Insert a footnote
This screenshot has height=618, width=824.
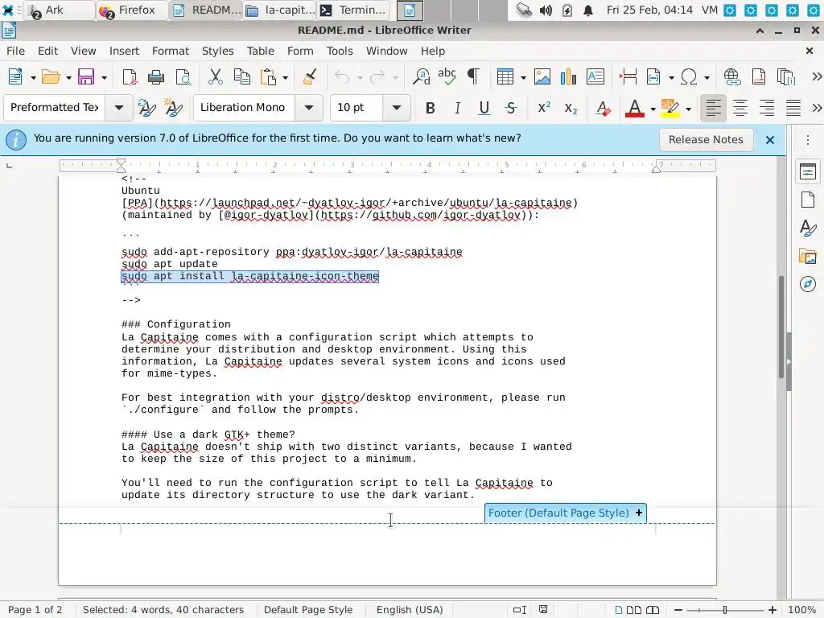(758, 77)
